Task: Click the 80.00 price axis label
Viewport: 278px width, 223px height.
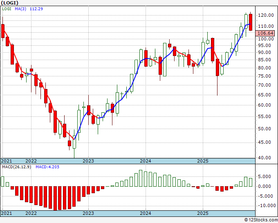Action: [265, 68]
